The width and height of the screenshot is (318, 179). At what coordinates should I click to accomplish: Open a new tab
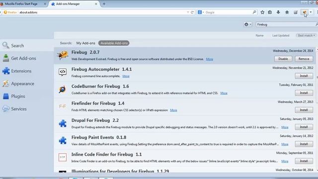pos(104,4)
